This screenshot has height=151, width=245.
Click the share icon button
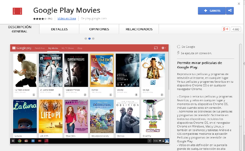pyautogui.click(x=230, y=11)
